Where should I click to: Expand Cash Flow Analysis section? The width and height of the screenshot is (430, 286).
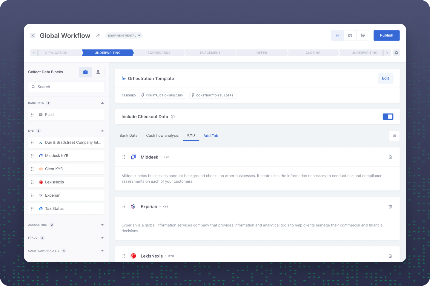(102, 251)
